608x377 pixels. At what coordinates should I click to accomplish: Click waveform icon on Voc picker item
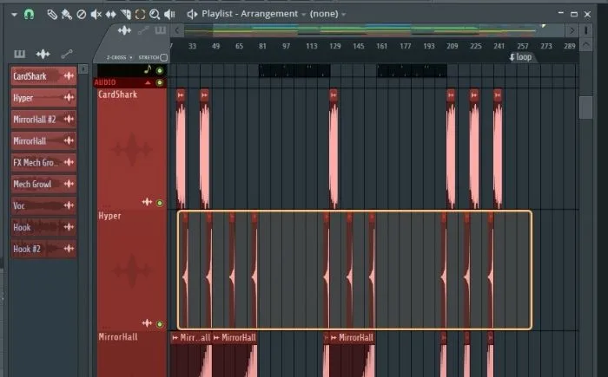pos(69,205)
